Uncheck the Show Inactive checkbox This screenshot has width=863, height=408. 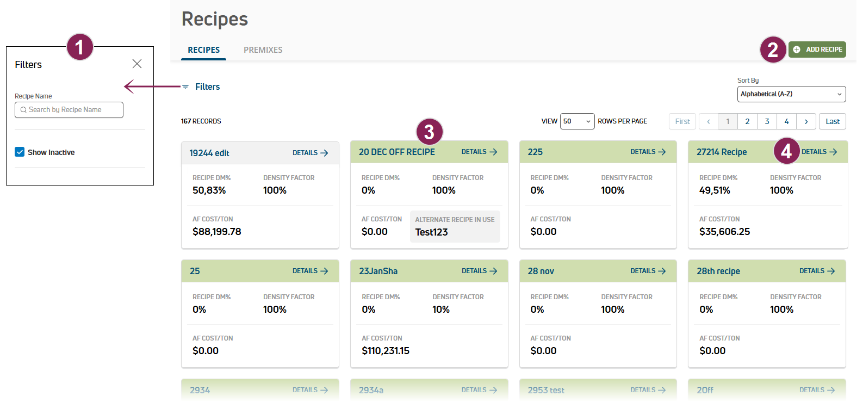click(x=20, y=152)
